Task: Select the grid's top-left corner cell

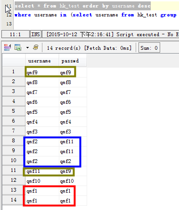Action: coord(14,61)
